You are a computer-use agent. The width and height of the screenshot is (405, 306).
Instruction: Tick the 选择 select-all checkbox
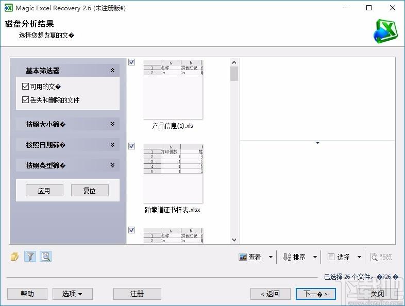(x=331, y=257)
